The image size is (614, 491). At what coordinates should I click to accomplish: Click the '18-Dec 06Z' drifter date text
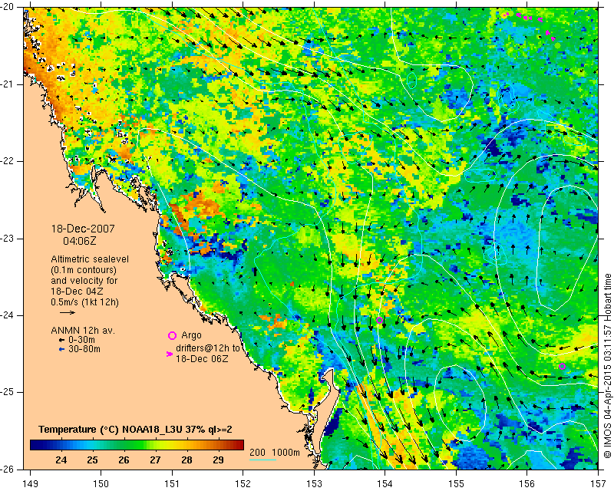202,358
